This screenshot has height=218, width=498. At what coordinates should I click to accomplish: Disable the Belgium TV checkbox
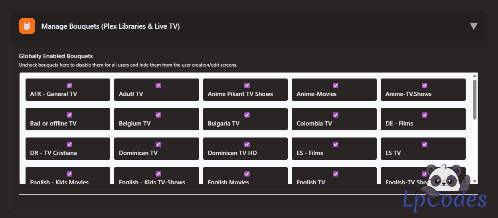[158, 115]
